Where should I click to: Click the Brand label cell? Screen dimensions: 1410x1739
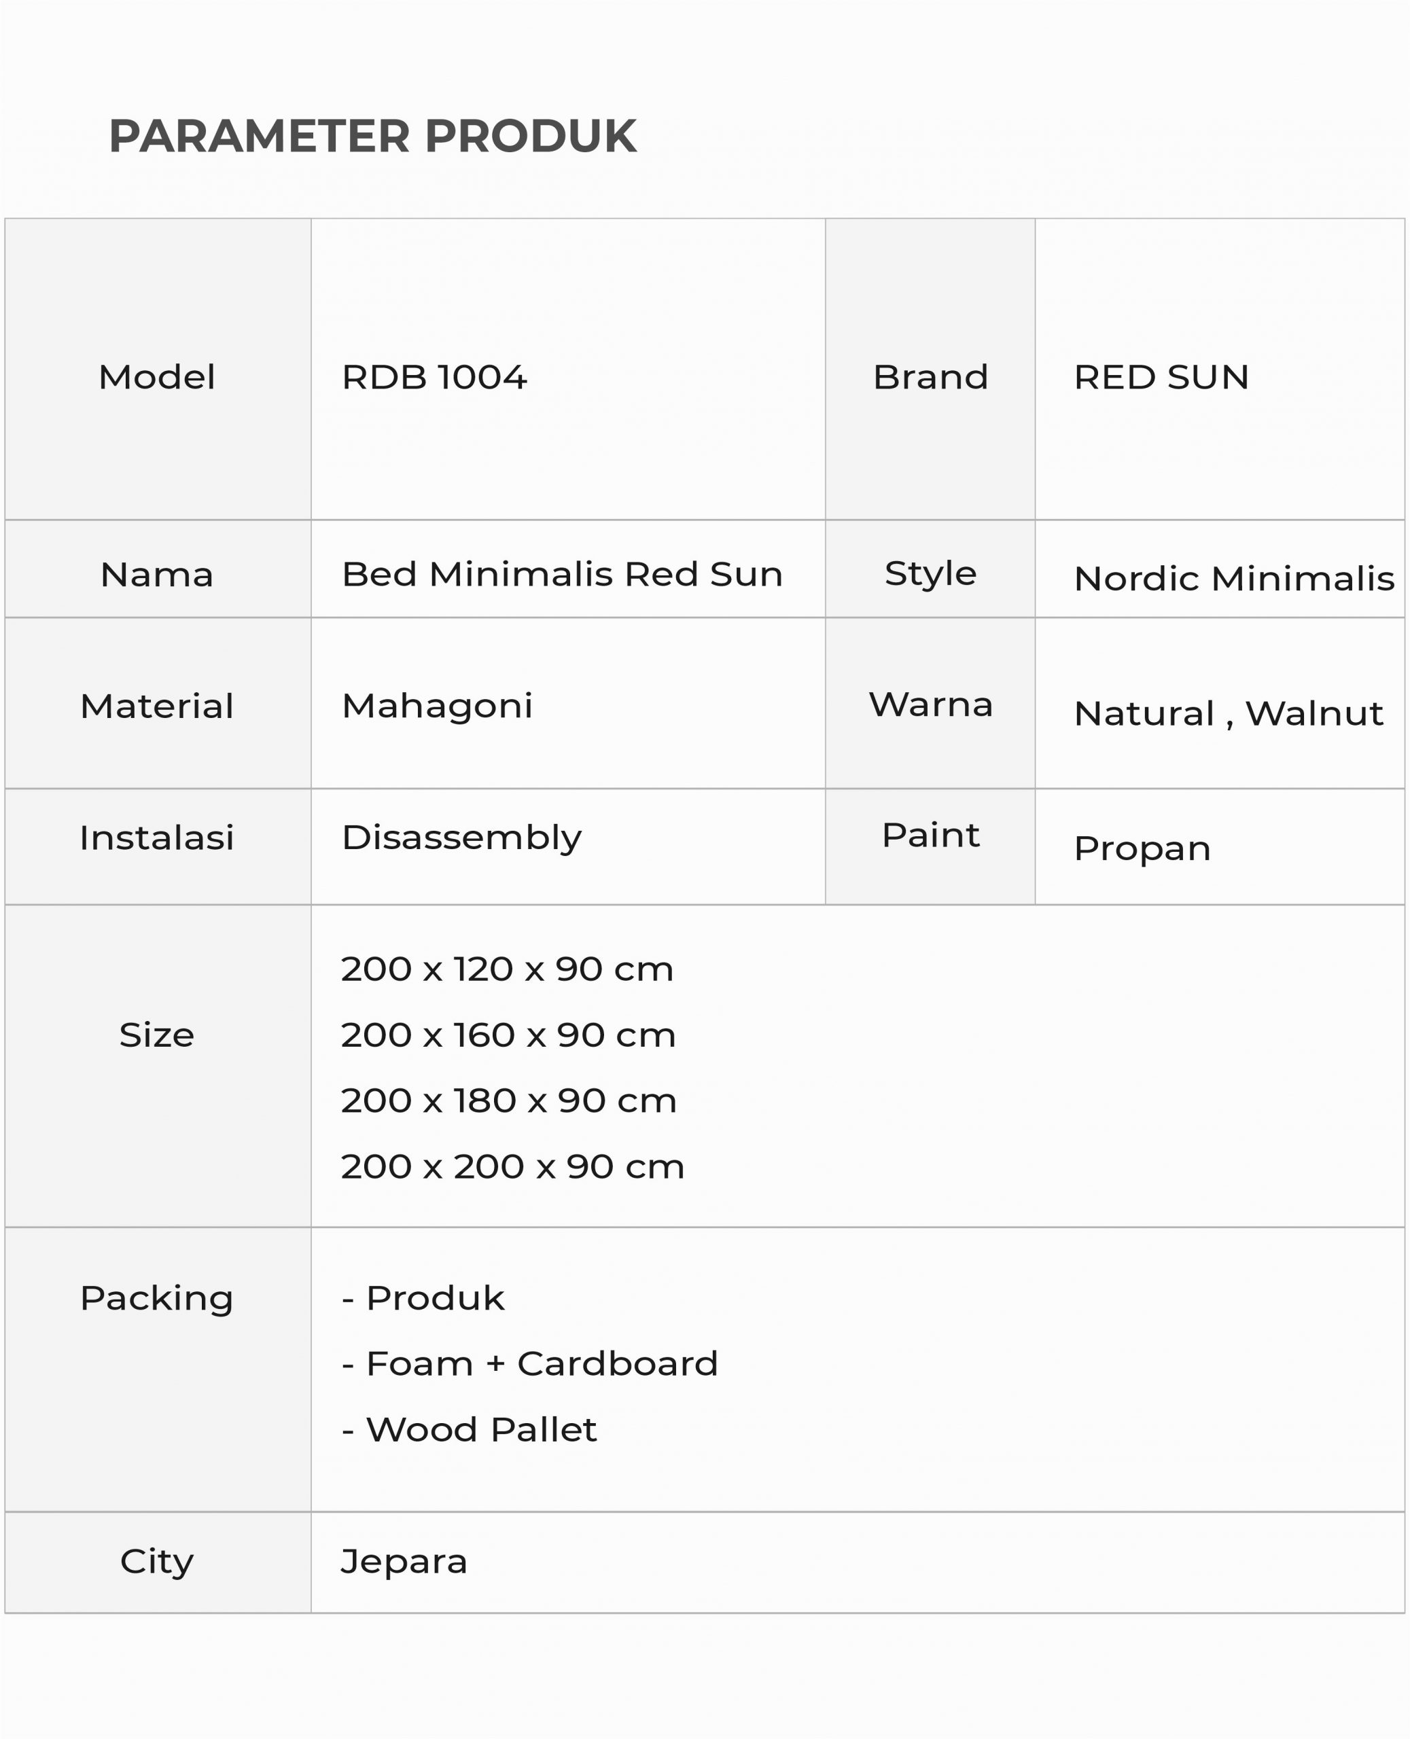coord(930,378)
